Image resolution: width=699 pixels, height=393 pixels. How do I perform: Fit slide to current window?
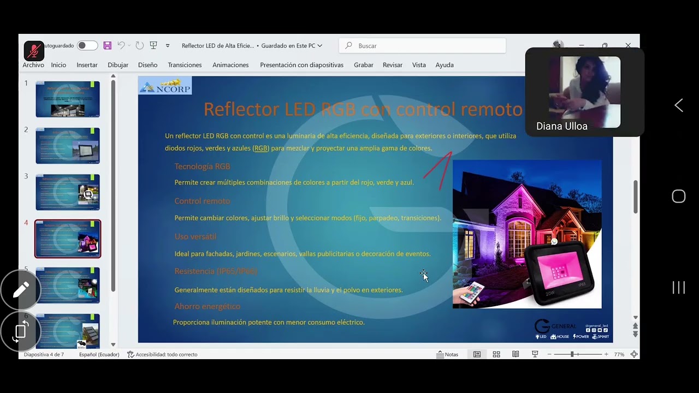(634, 354)
